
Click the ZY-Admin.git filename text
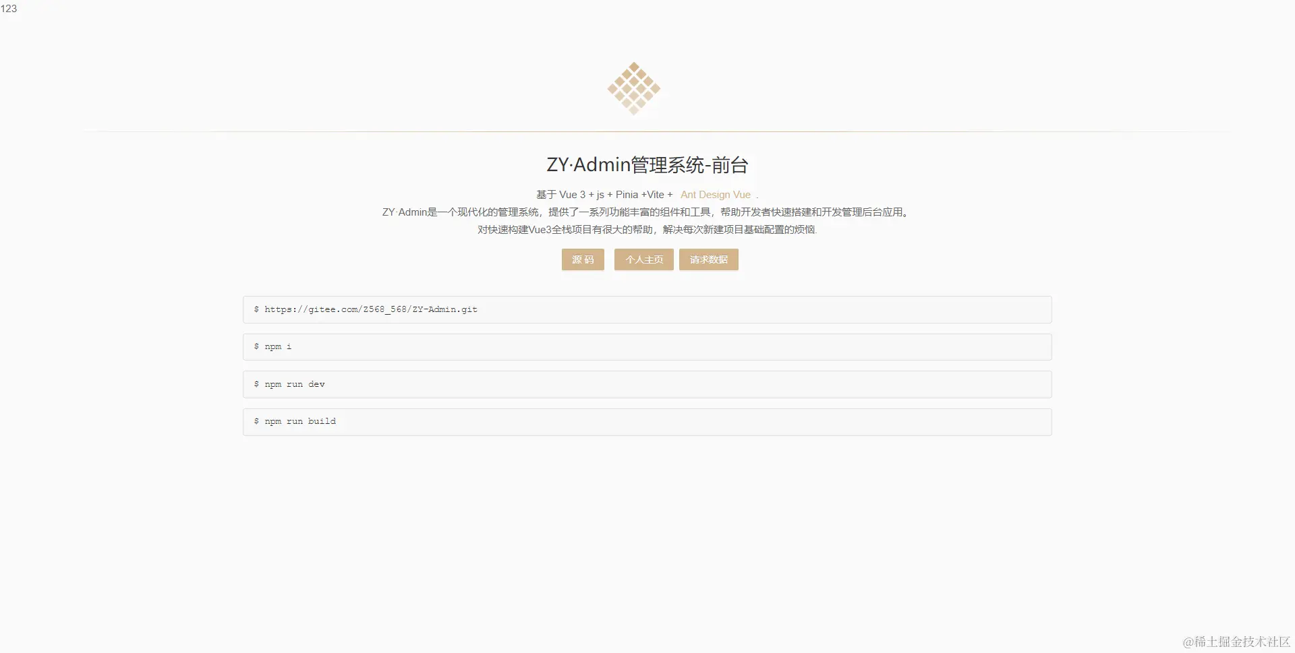[445, 309]
